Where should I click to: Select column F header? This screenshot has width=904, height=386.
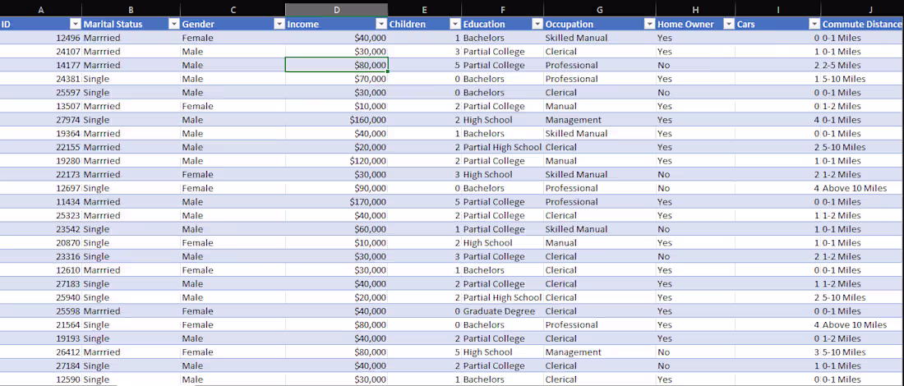[503, 9]
